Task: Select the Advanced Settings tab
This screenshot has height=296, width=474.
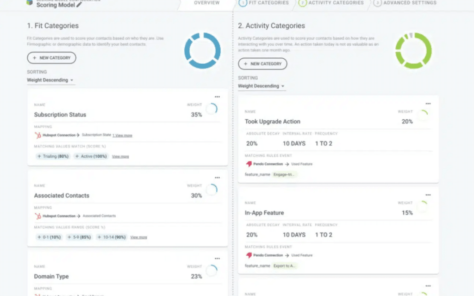Action: pos(405,3)
